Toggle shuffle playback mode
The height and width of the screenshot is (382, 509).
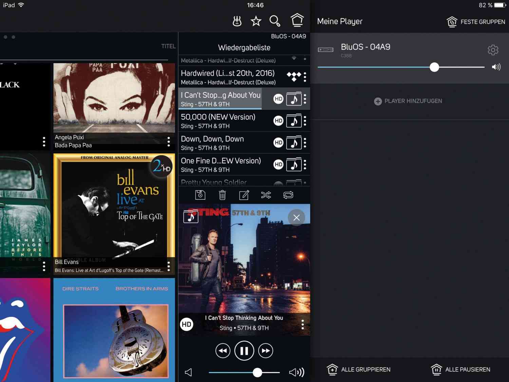pos(266,195)
